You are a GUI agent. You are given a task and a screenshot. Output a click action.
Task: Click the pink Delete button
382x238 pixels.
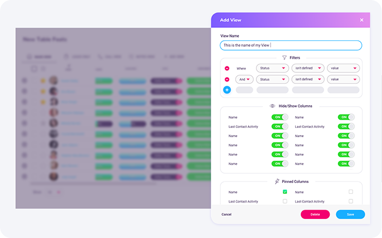coord(315,215)
